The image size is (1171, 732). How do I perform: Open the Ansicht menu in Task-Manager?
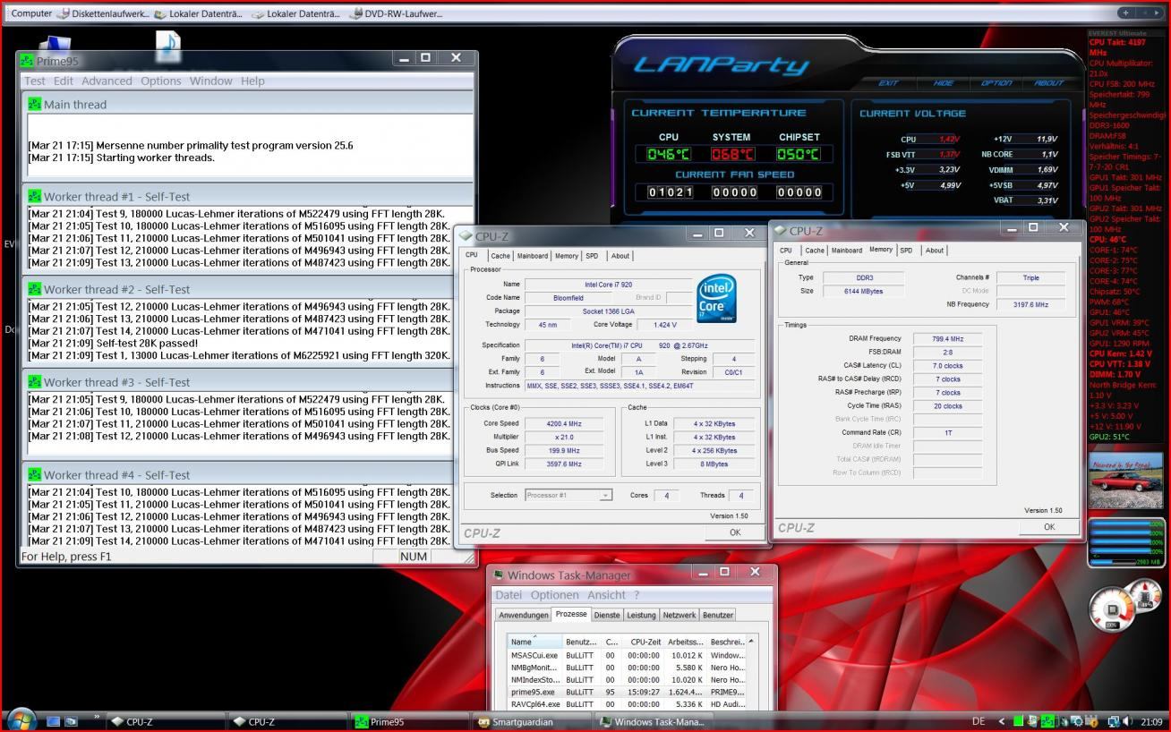pyautogui.click(x=606, y=595)
